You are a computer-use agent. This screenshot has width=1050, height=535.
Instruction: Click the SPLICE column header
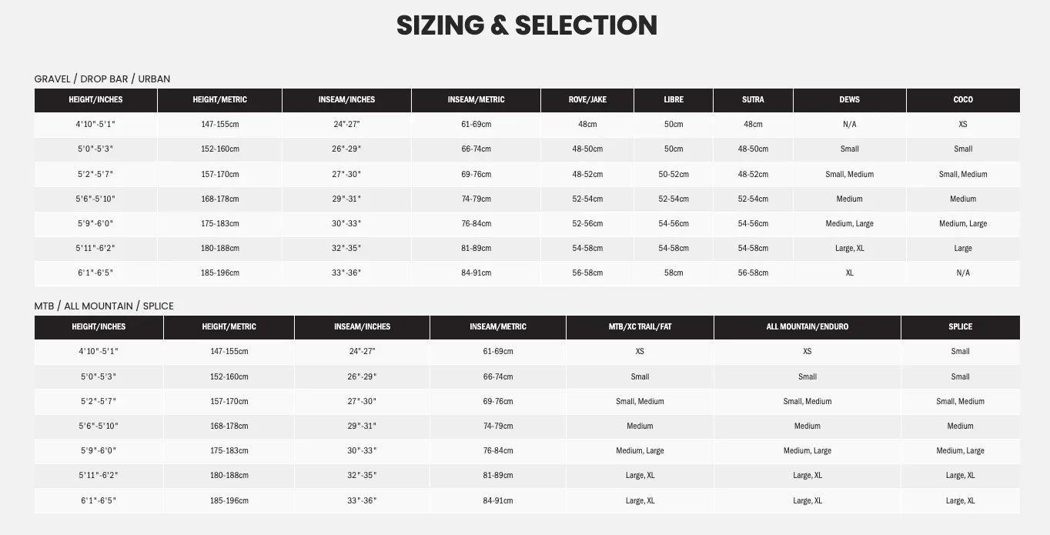click(960, 326)
